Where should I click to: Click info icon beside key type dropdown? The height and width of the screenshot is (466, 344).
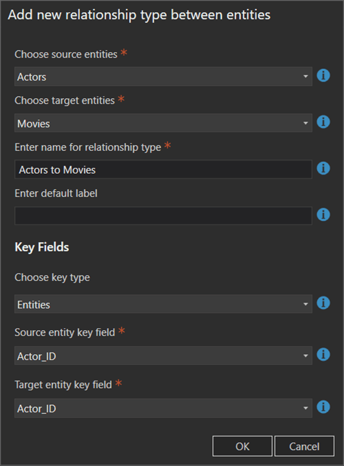(x=323, y=303)
